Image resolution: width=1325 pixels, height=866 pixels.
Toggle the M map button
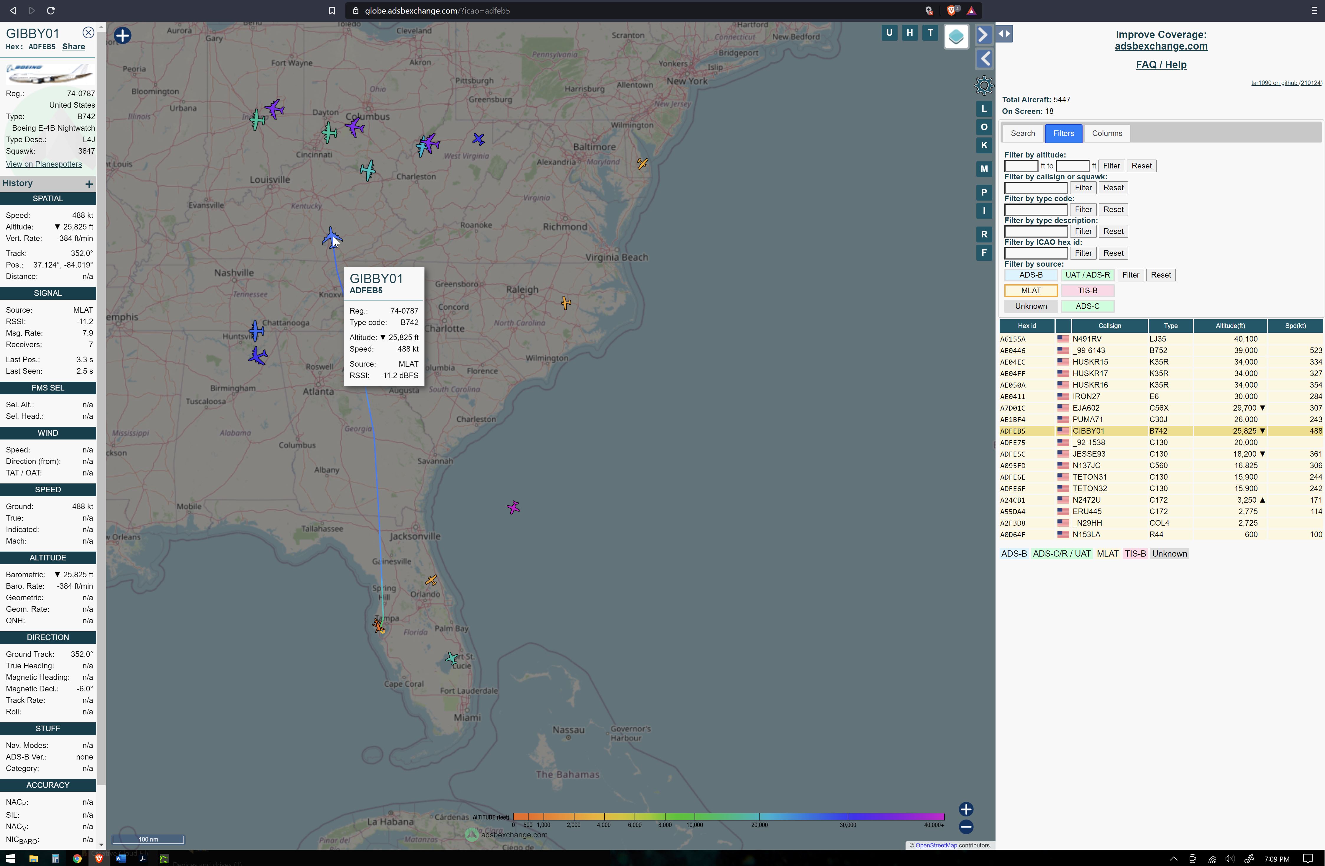click(x=984, y=169)
